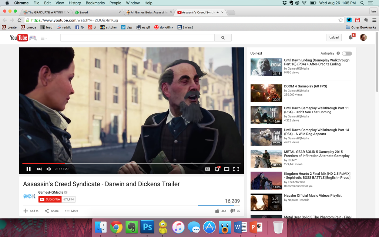Switch to All Games Beta tab
The width and height of the screenshot is (379, 237).
tap(149, 12)
